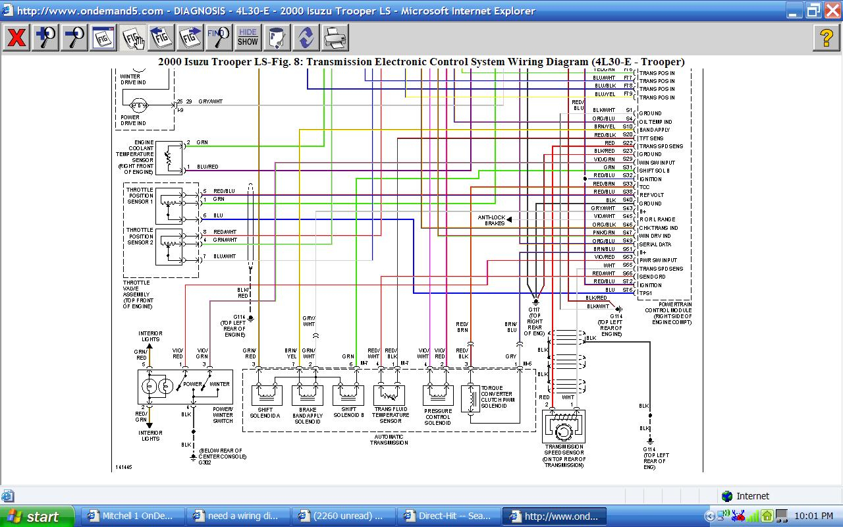Click the red X close figure icon

(16, 38)
